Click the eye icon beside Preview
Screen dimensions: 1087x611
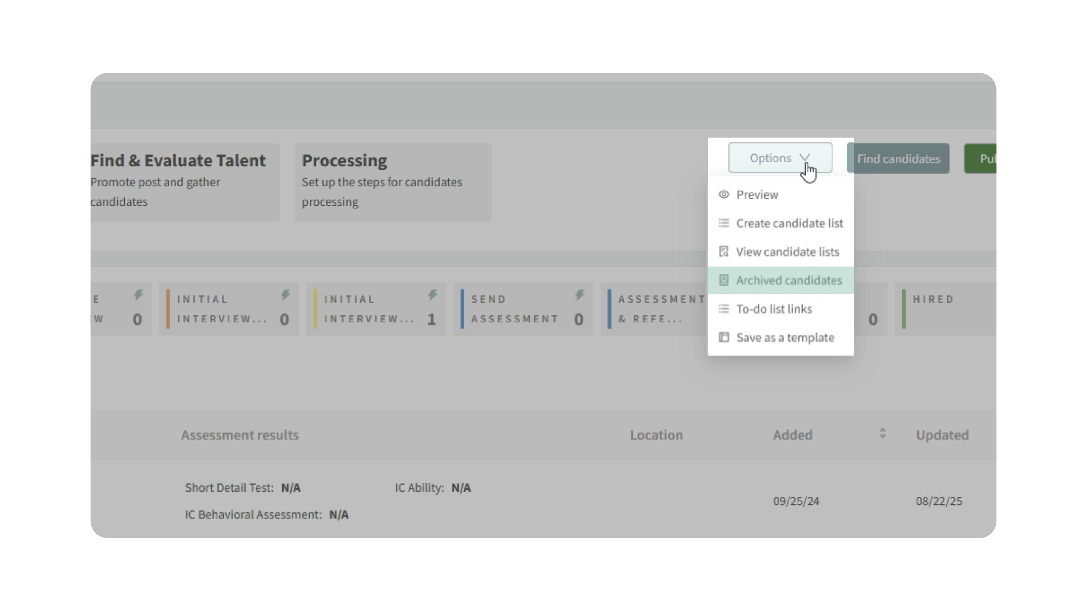pos(724,195)
